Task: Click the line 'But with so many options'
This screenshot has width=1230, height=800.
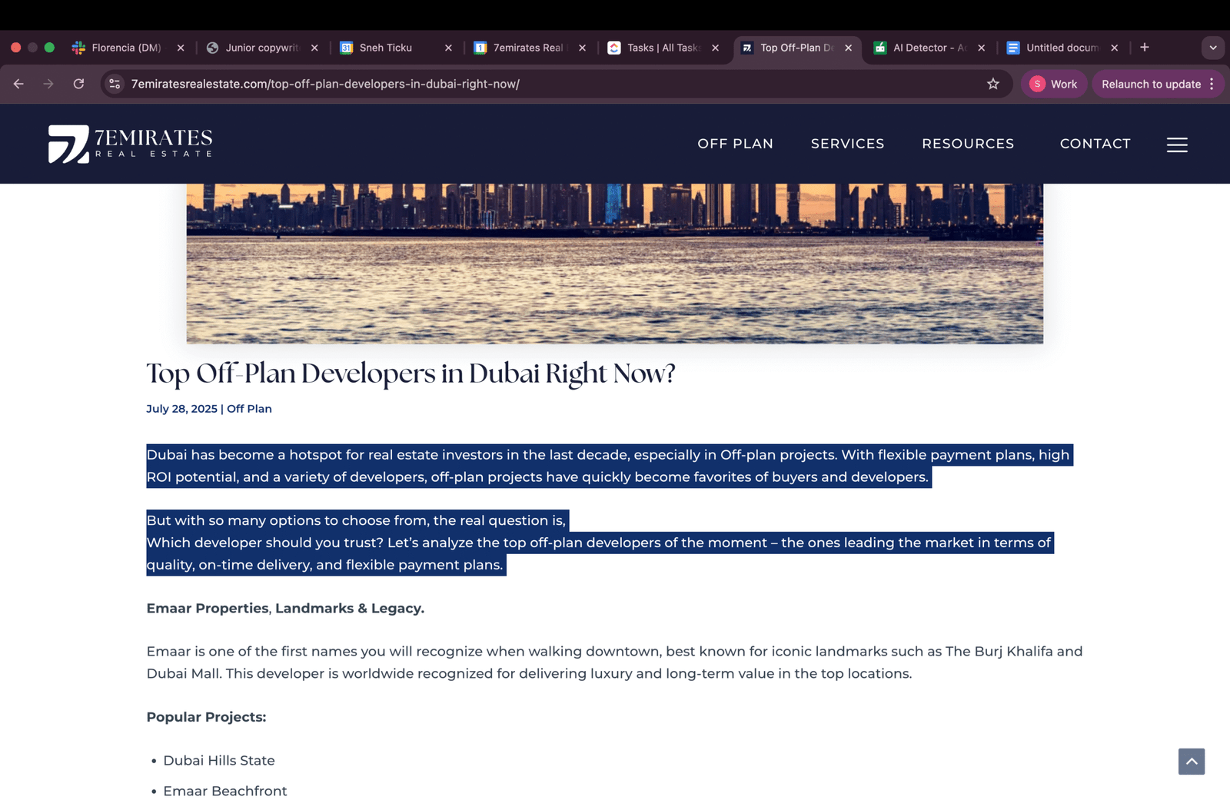Action: coord(356,520)
